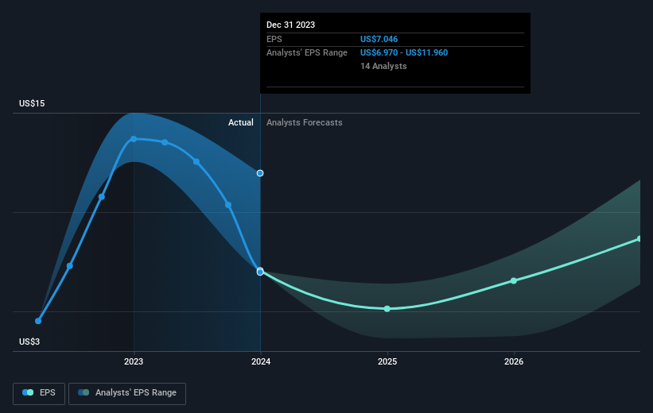Click the 2026 x-axis label
Screen dimensions: 653x413
tap(514, 361)
